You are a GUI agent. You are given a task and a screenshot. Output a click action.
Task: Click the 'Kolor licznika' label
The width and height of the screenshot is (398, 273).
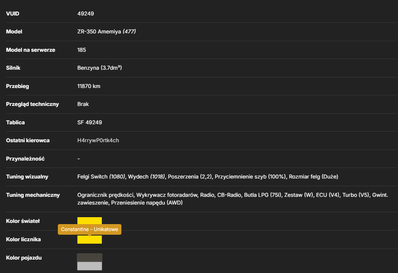pyautogui.click(x=23, y=240)
